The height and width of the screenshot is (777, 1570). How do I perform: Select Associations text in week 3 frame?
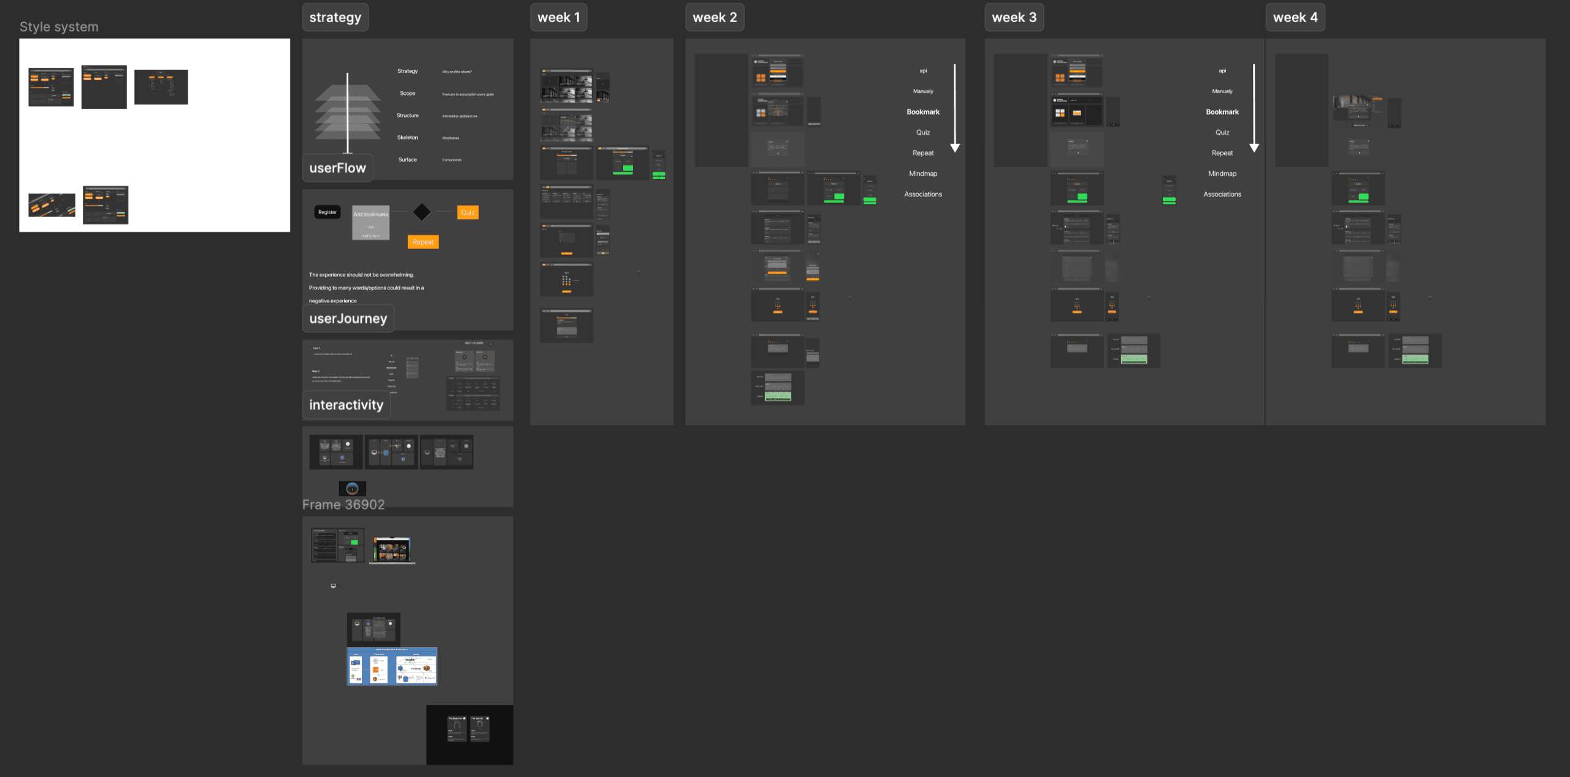pos(1222,194)
